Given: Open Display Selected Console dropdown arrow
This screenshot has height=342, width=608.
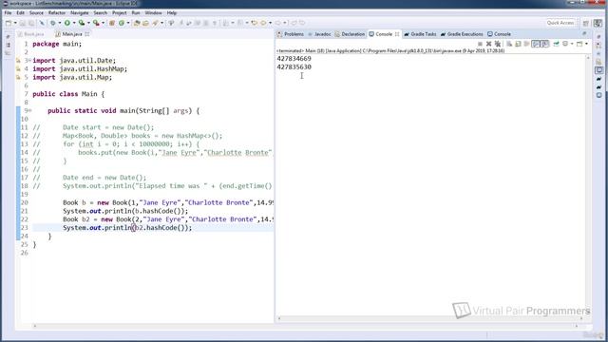Looking at the screenshot, I should [572, 44].
